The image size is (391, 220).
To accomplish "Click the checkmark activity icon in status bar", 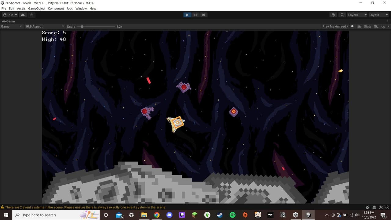I will pyautogui.click(x=387, y=207).
